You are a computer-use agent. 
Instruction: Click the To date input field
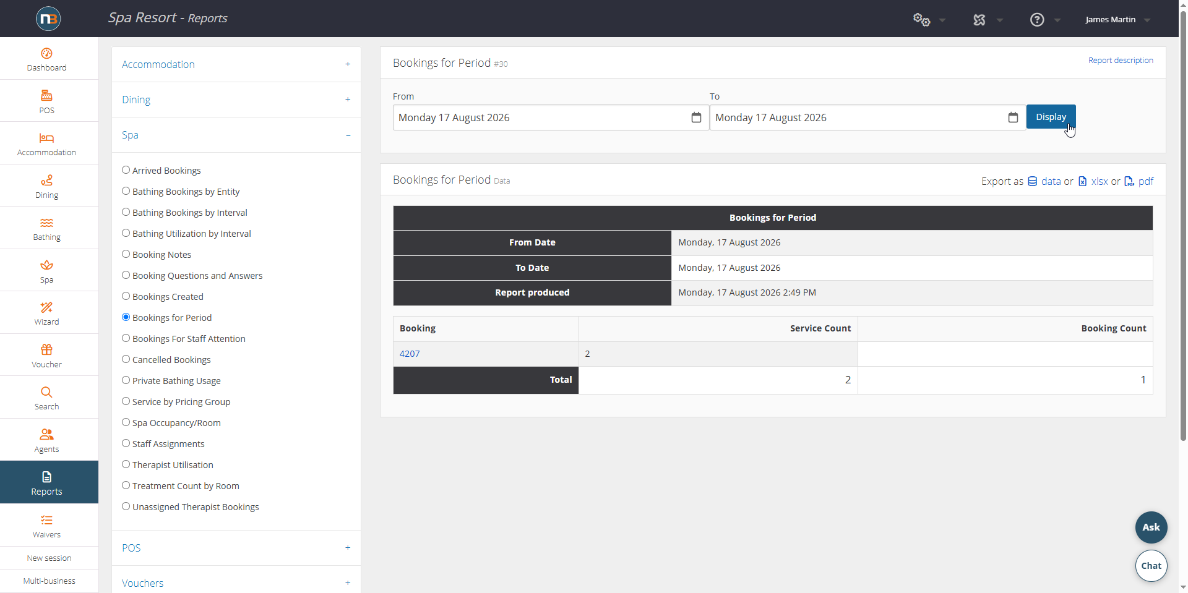click(867, 117)
